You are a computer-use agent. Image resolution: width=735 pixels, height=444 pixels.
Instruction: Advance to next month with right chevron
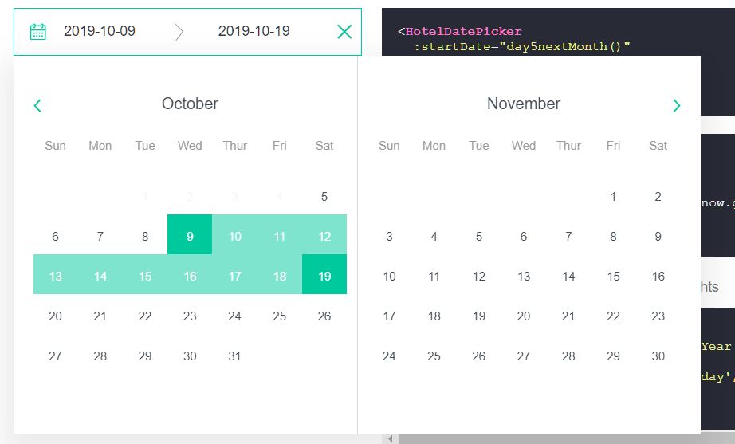click(676, 105)
